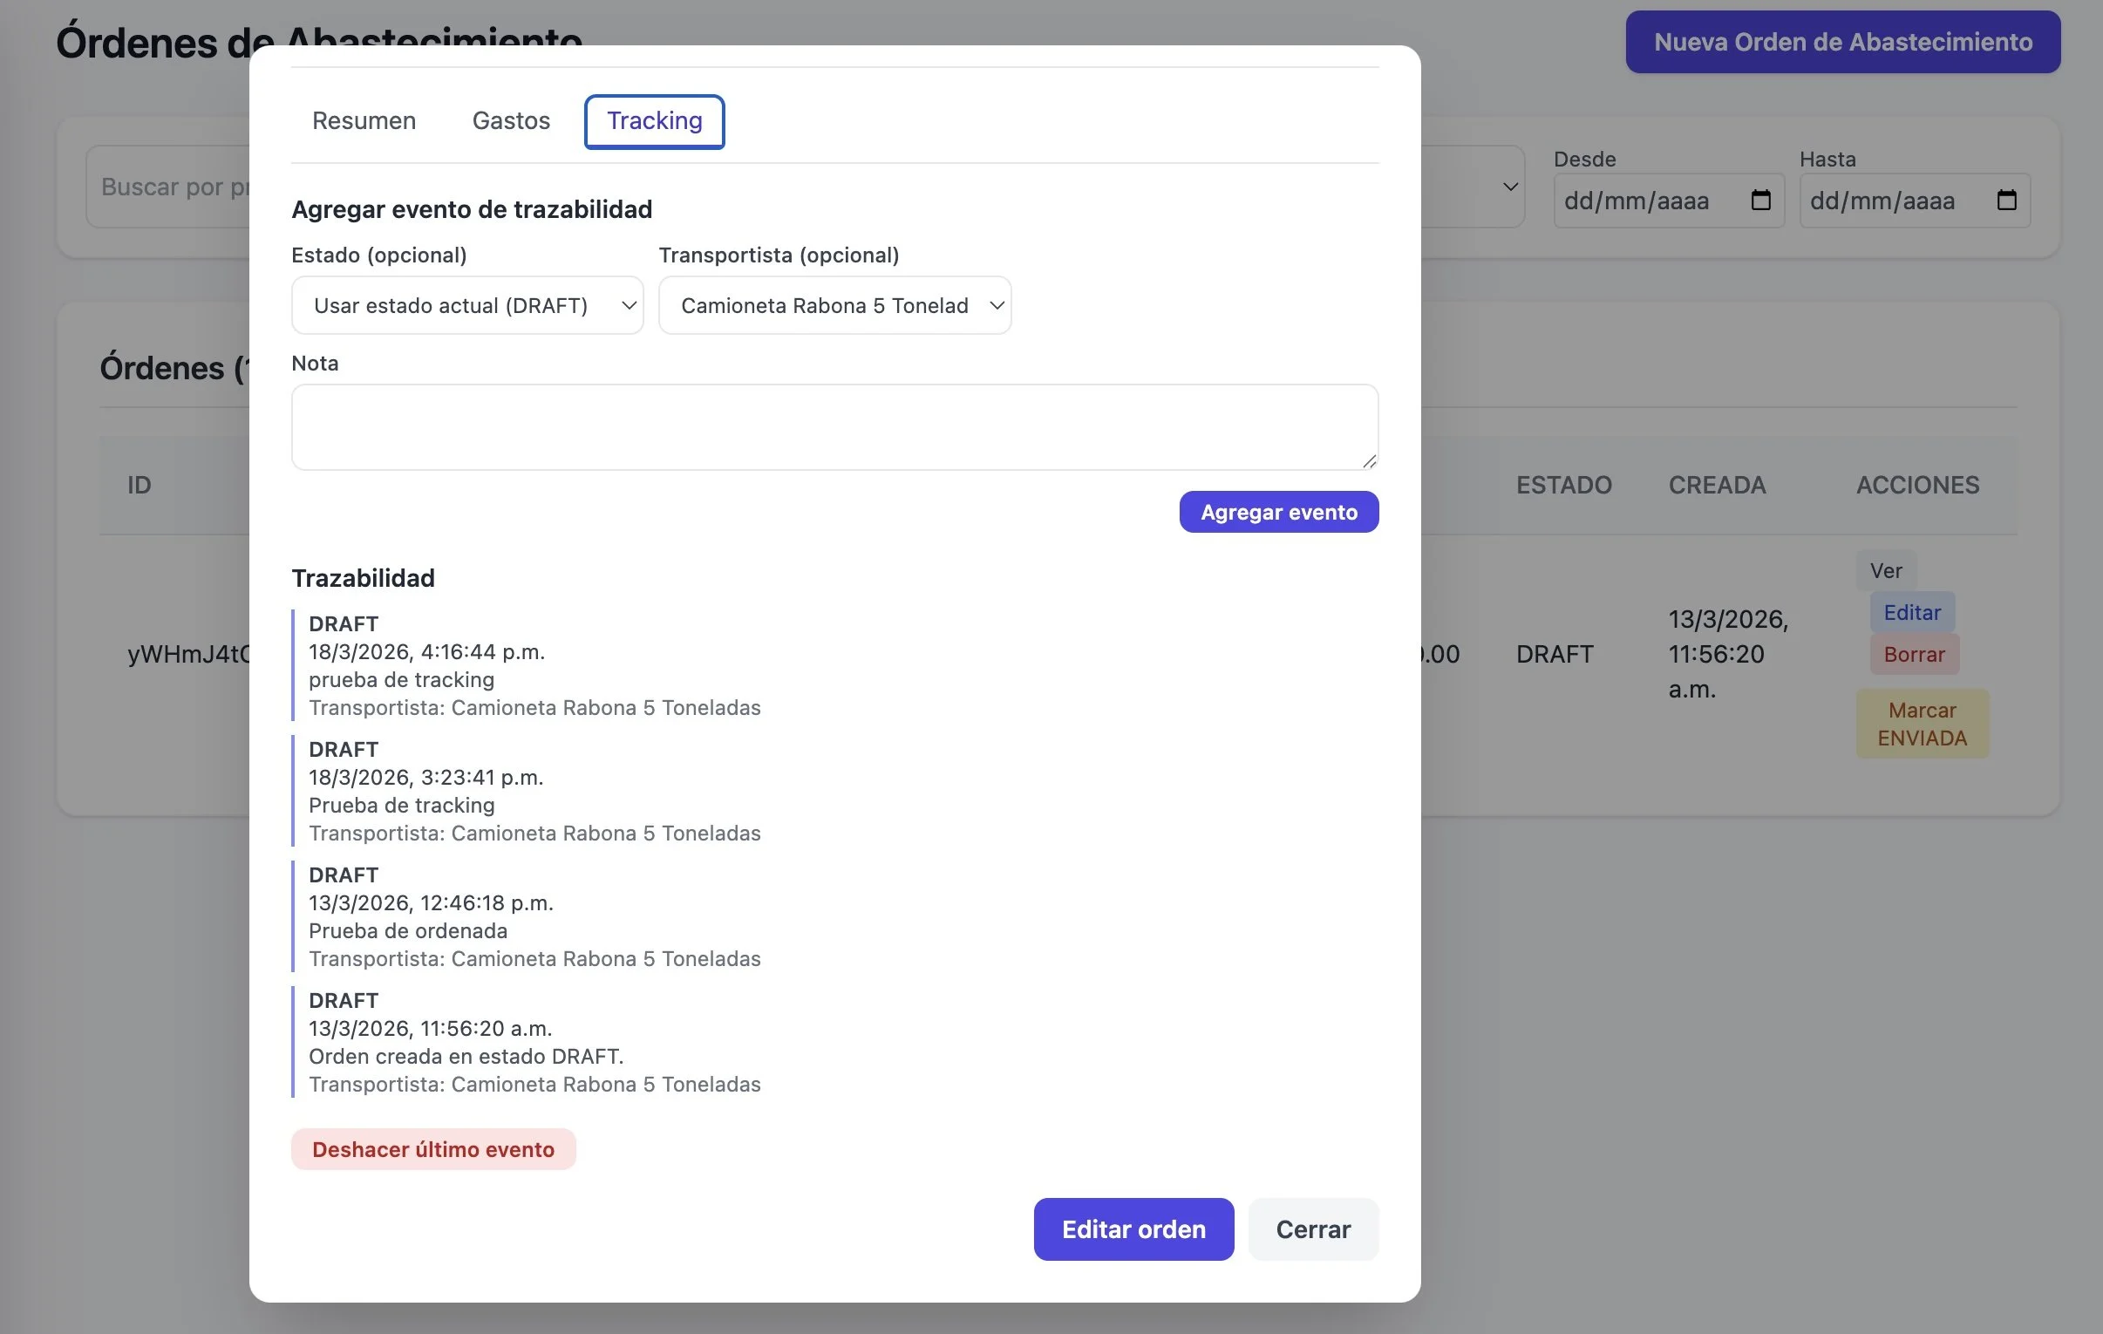2103x1334 pixels.
Task: Expand the Estado (opcional) dropdown
Action: click(467, 305)
